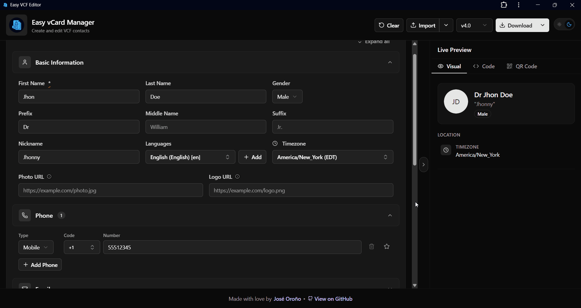Click the Logo URL info icon
The height and width of the screenshot is (308, 581).
(x=238, y=177)
